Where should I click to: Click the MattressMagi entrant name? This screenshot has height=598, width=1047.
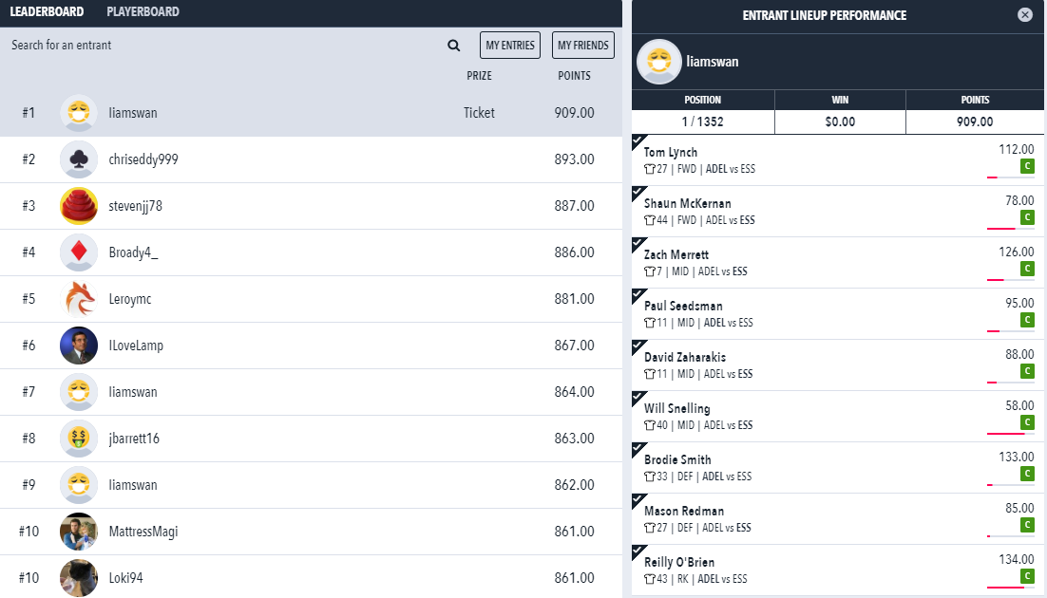(x=143, y=532)
